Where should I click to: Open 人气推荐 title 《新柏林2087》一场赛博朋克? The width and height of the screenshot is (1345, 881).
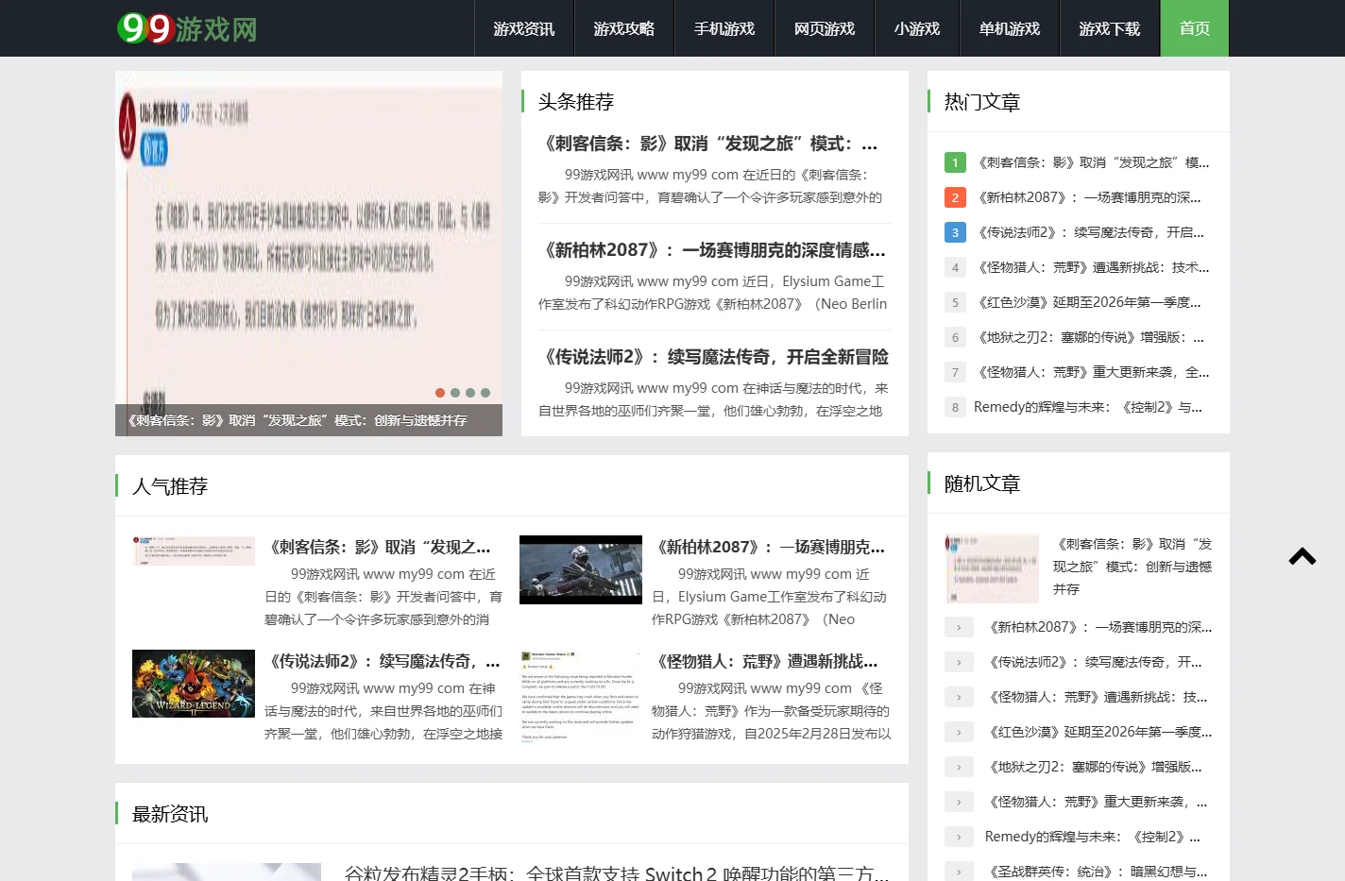(x=769, y=547)
